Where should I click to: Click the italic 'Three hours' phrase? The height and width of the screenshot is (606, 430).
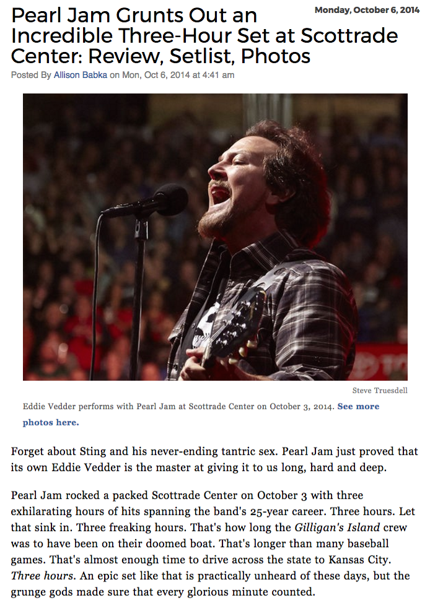(42, 576)
